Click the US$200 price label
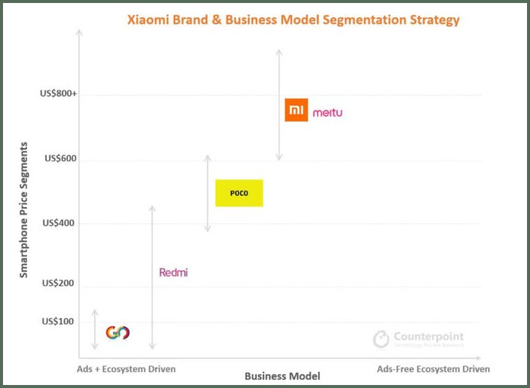Viewport: 530px width, 388px height. pyautogui.click(x=61, y=283)
